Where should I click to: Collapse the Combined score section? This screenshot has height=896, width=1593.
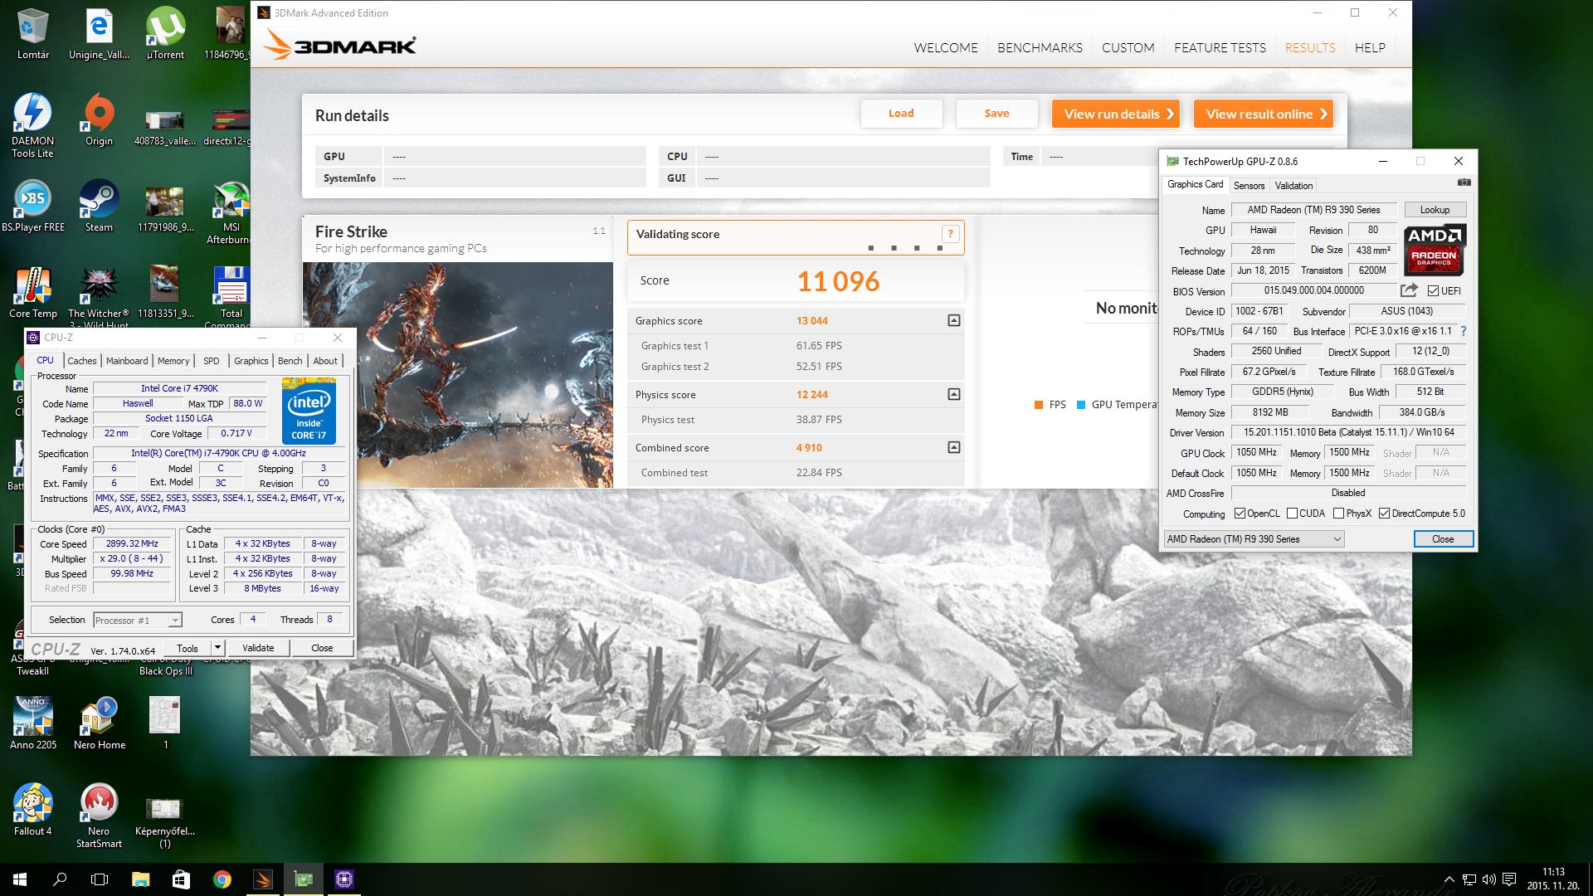(x=954, y=447)
